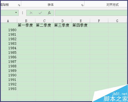Expand the Name Box dropdown arrow
Image resolution: width=128 pixels, height=102 pixels.
(16, 13)
